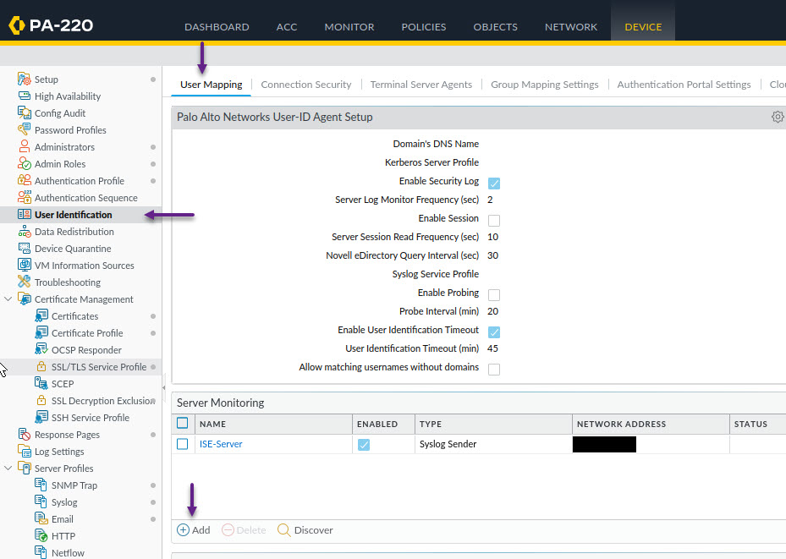Image resolution: width=786 pixels, height=559 pixels.
Task: Click the Palo Alto logo icon
Action: point(17,25)
